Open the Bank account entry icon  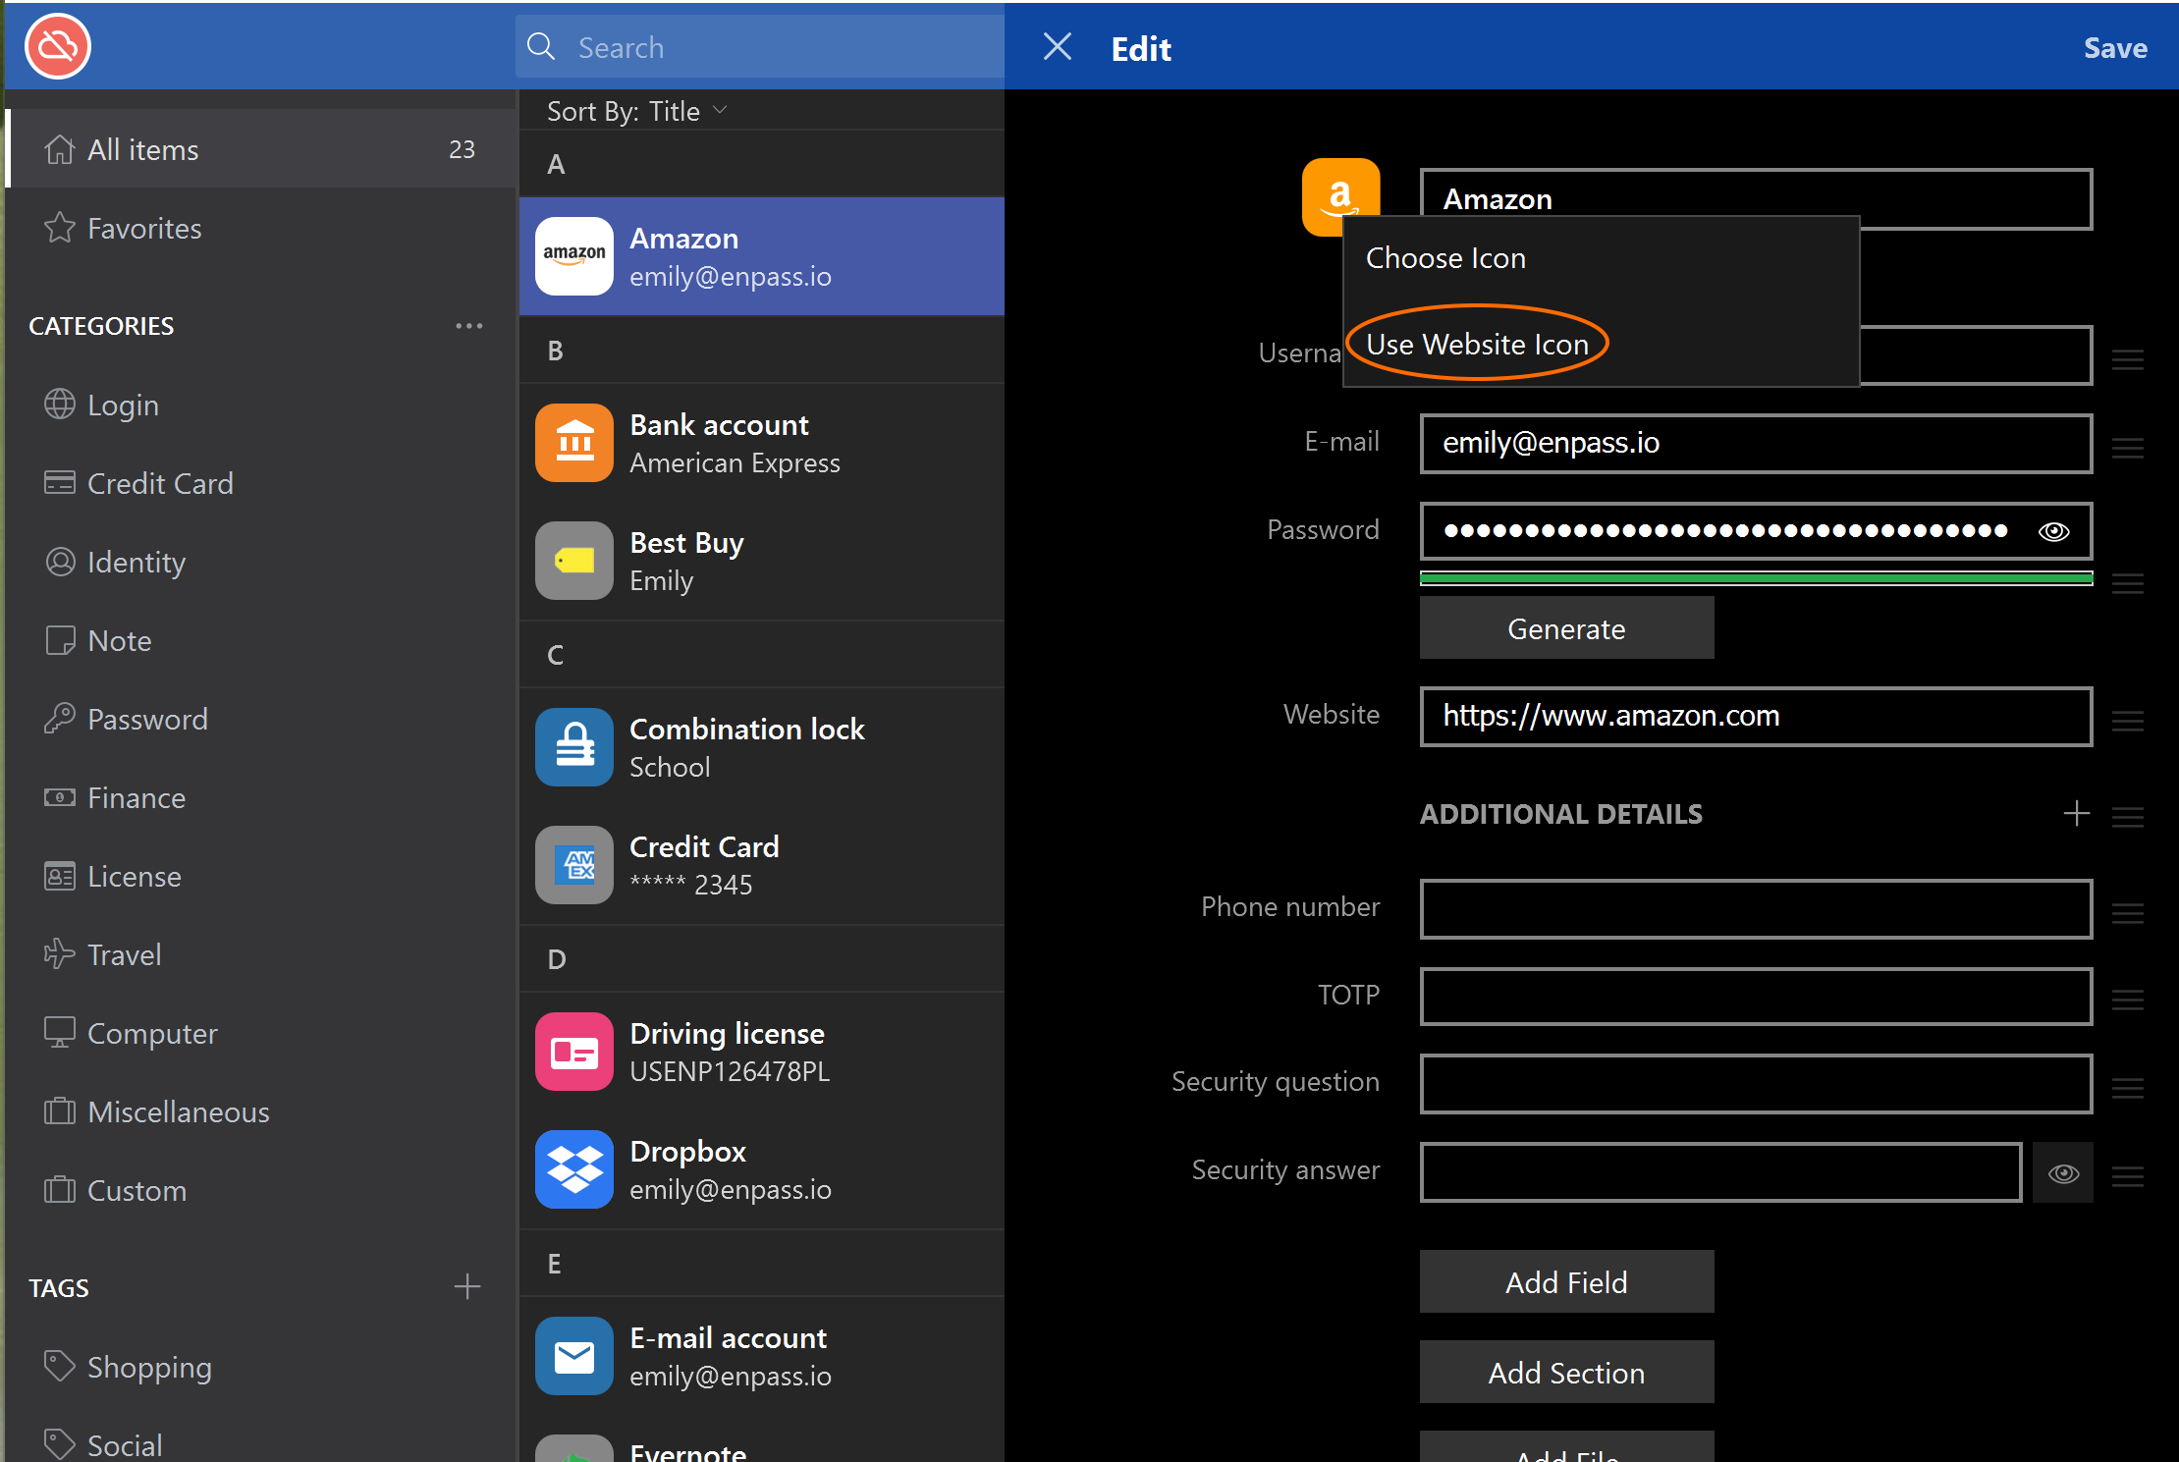[x=574, y=443]
